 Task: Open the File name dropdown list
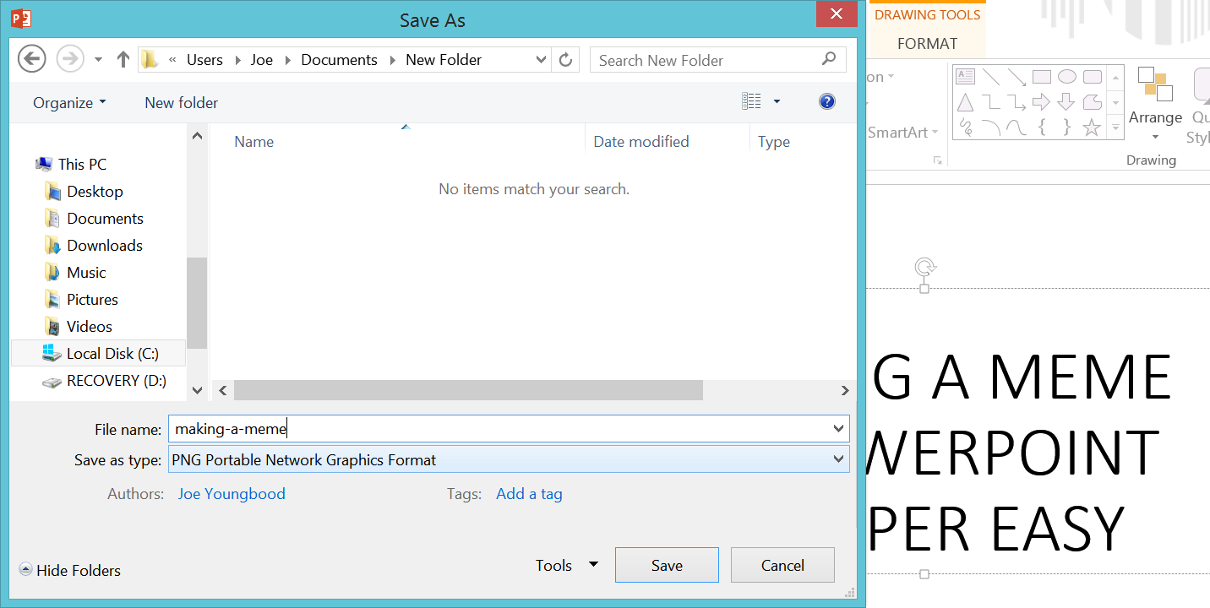[x=838, y=429]
